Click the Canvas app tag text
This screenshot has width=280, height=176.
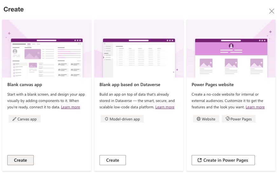(x=27, y=119)
